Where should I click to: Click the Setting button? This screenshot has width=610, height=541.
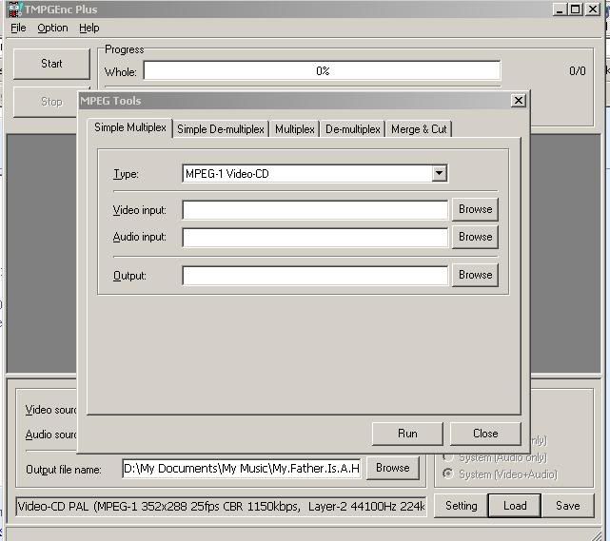[461, 506]
